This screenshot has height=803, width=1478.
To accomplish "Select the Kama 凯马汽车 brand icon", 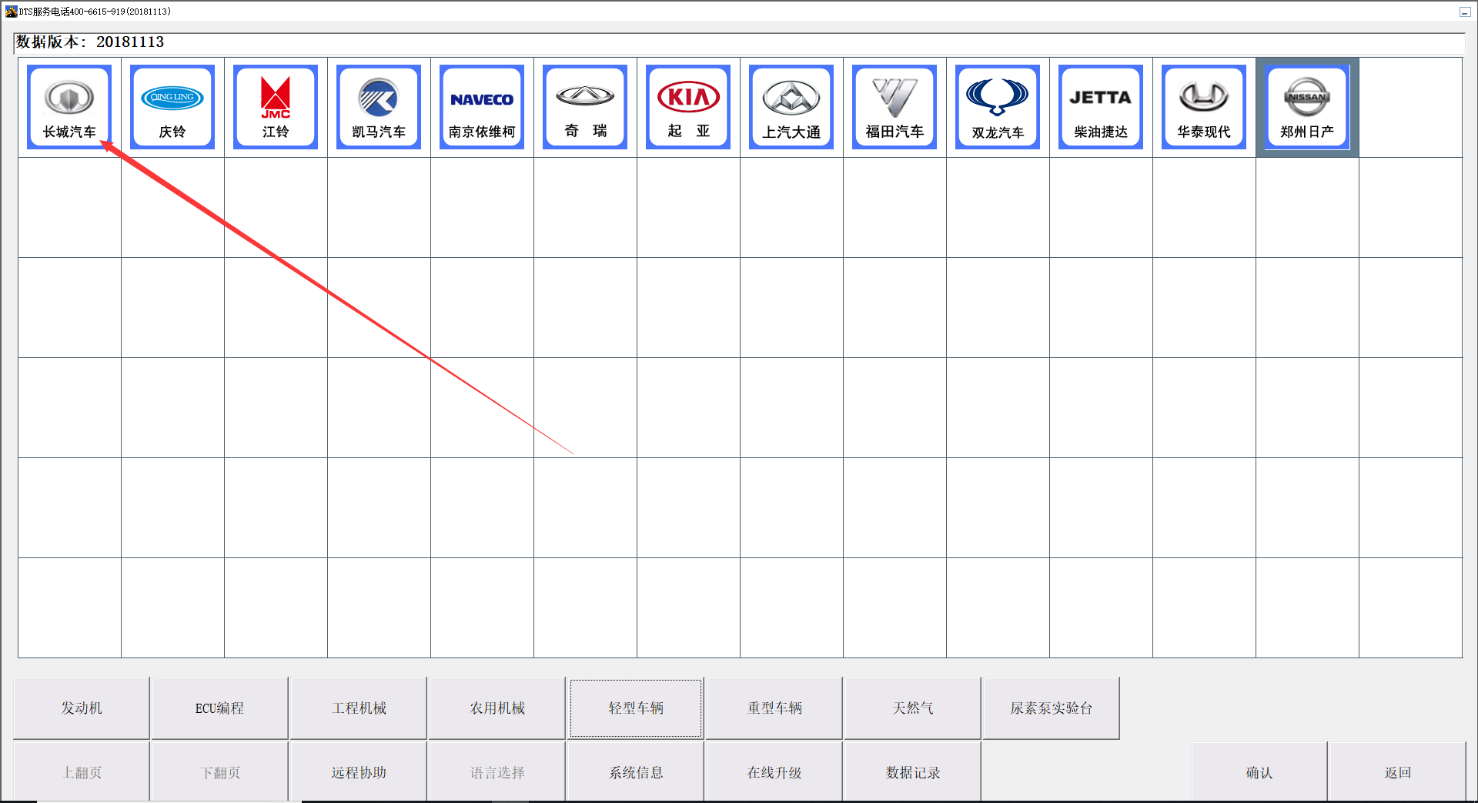I will tap(379, 107).
